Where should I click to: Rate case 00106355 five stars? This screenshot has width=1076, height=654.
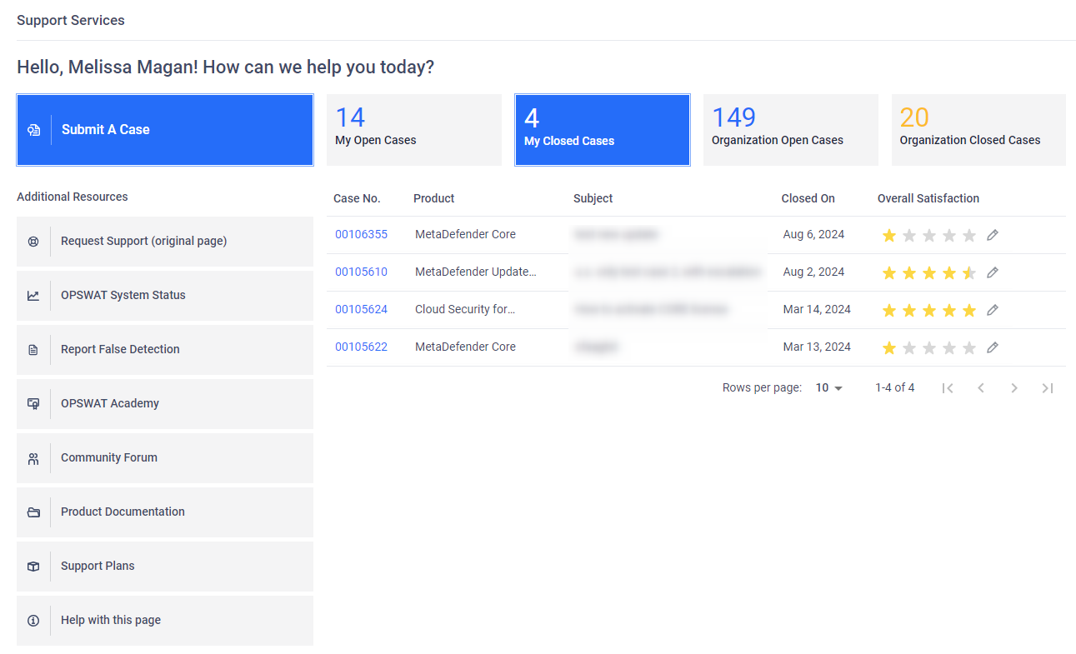[968, 236]
